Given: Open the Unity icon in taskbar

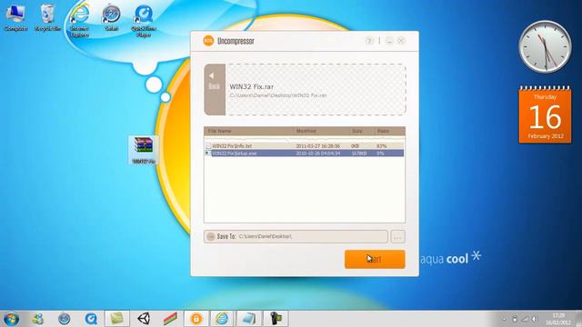Looking at the screenshot, I should (x=144, y=319).
